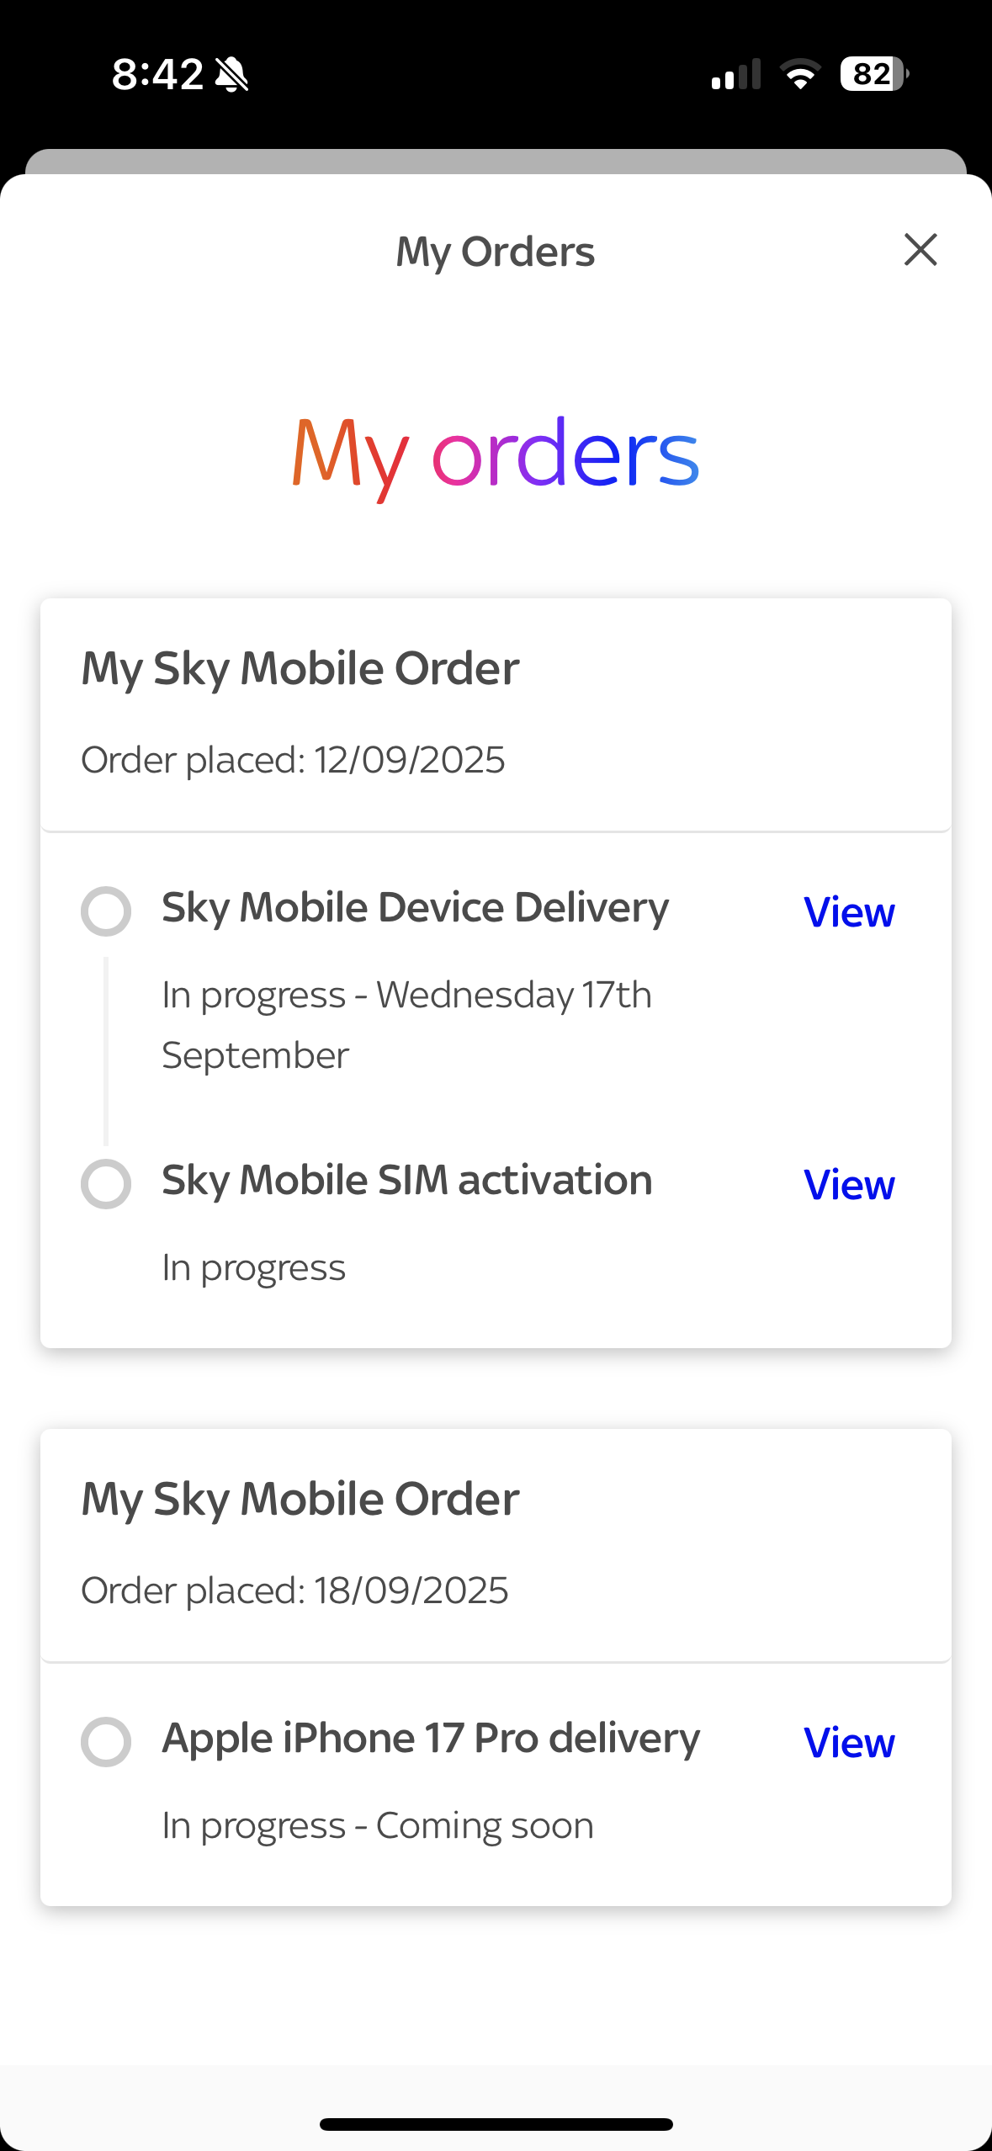Tap the Sky Mobile SIM activation title
992x2151 pixels.
[406, 1181]
